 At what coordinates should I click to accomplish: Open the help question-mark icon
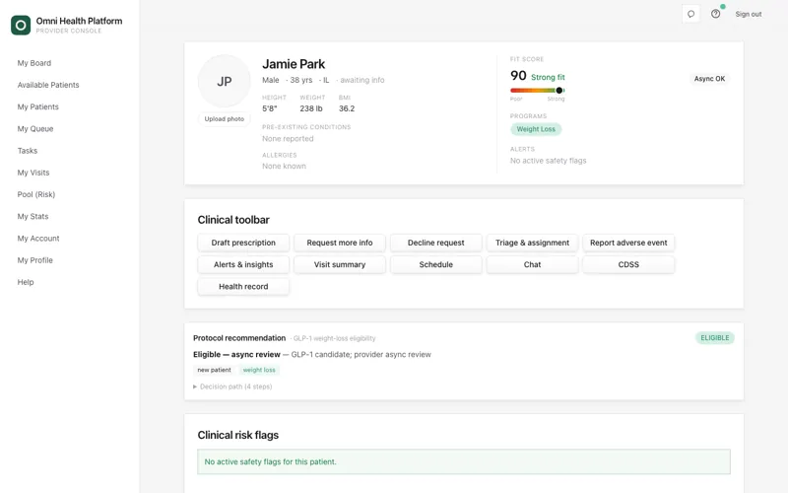[x=716, y=14]
